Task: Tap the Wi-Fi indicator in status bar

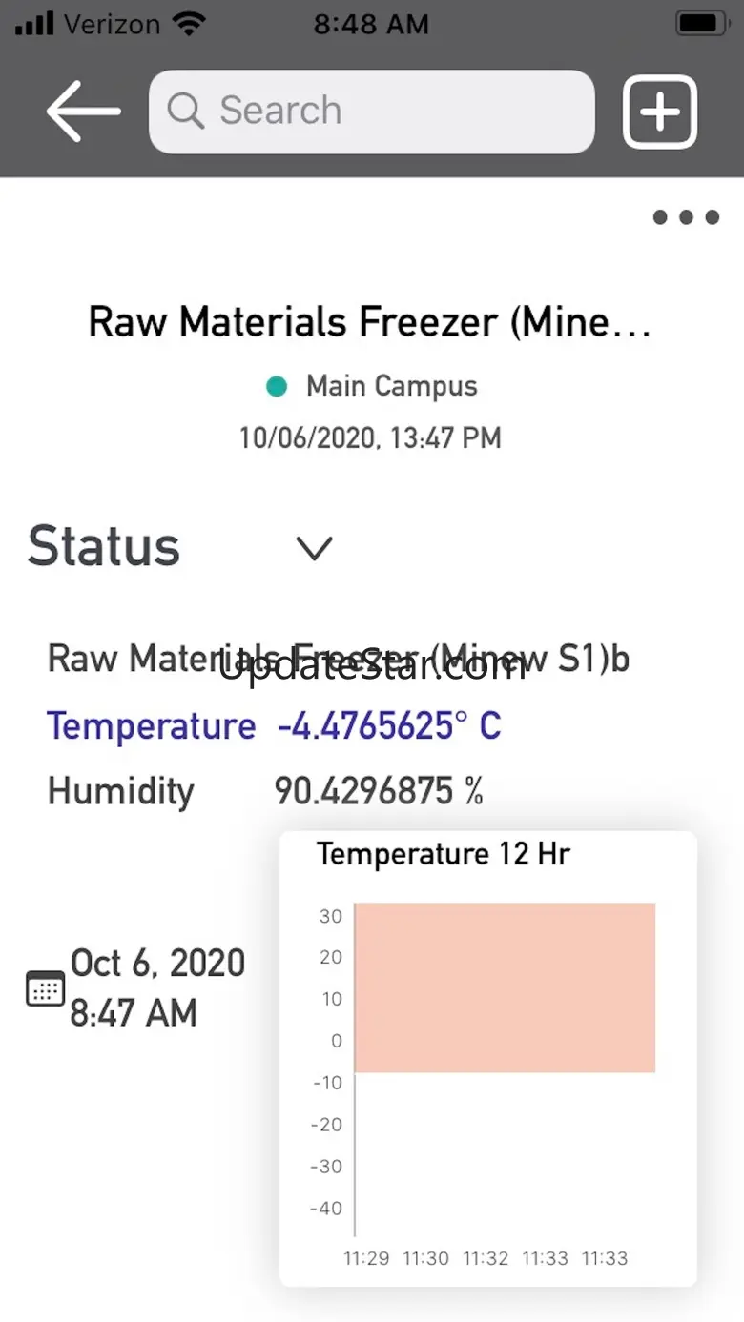Action: pyautogui.click(x=192, y=24)
